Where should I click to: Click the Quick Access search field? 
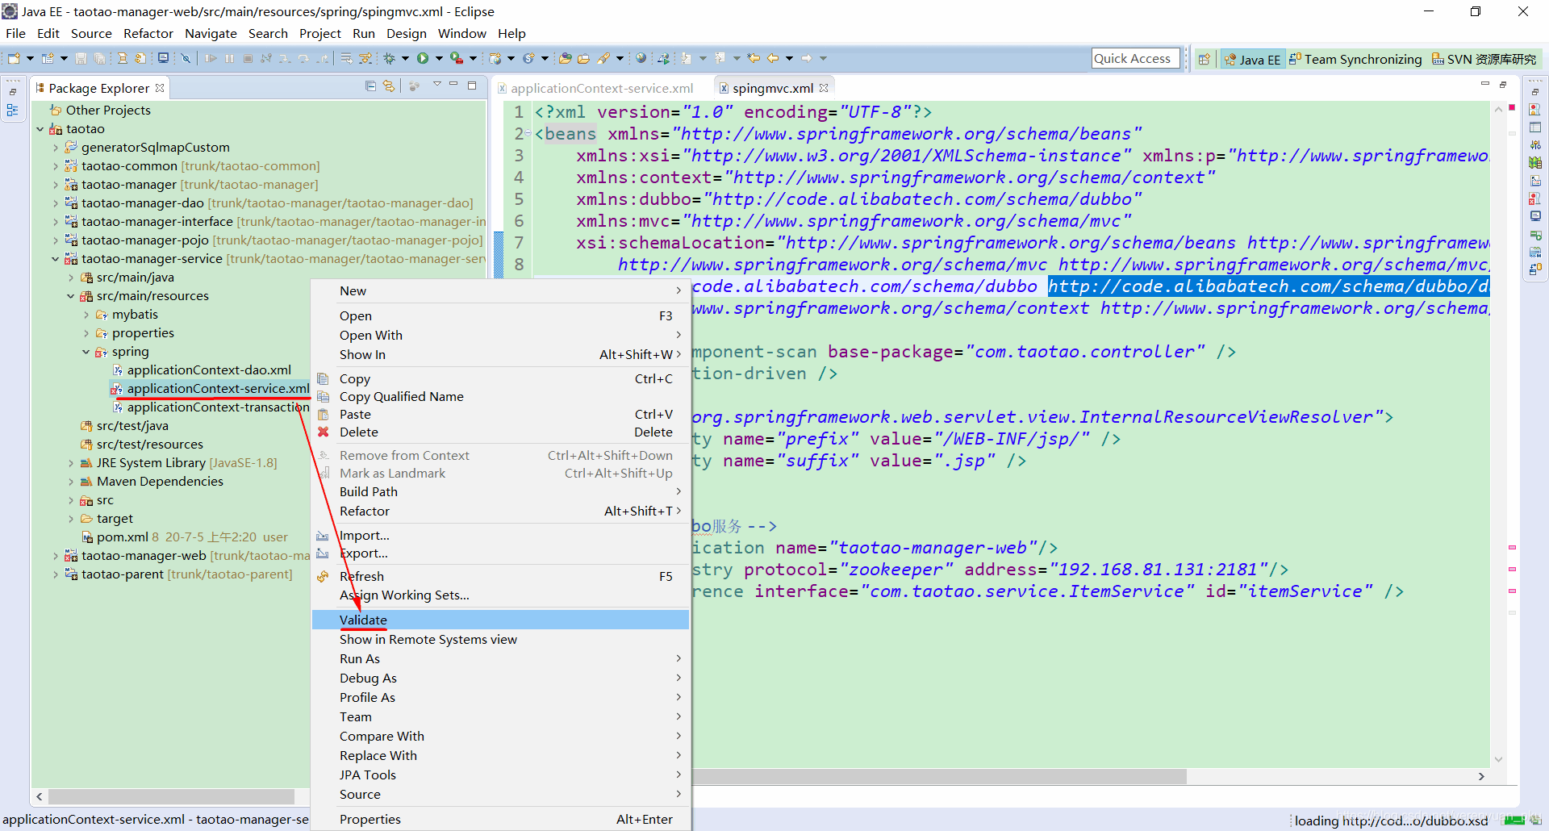[1135, 58]
